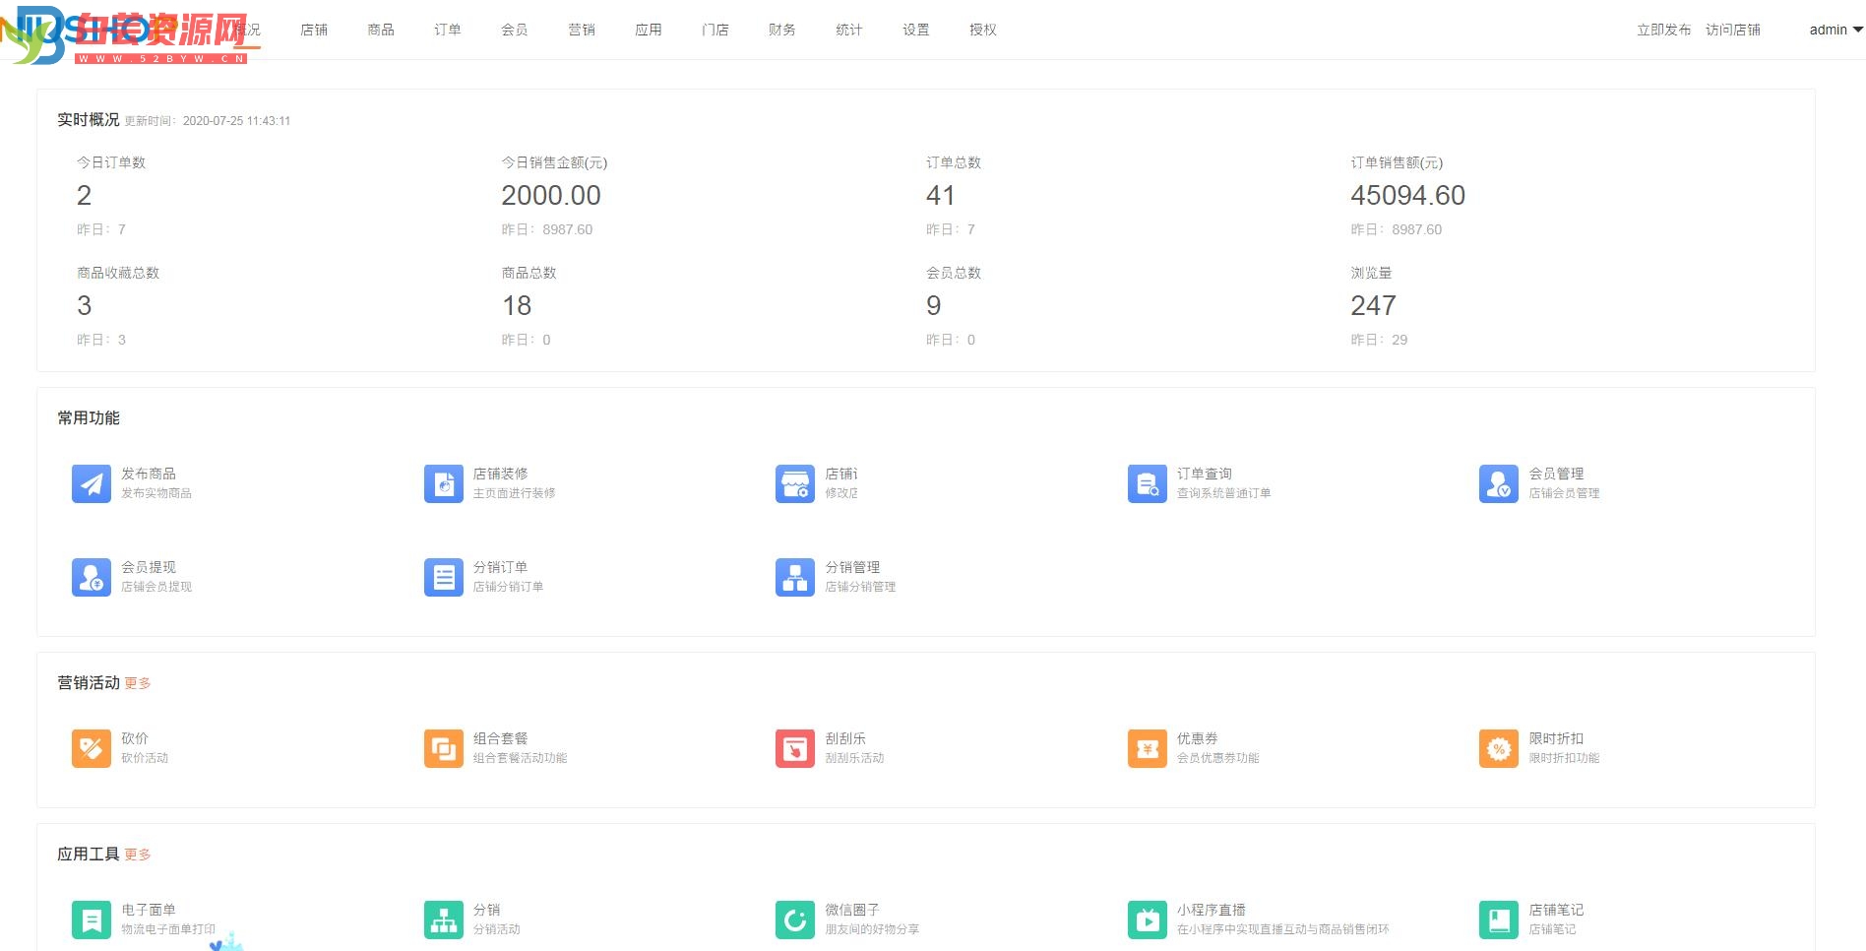Click the 订单总数 value 41
The image size is (1866, 951).
click(x=940, y=196)
